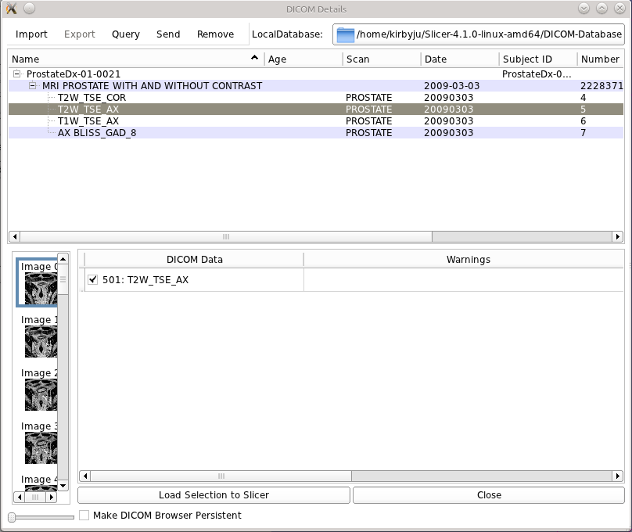Collapse the MRI PROSTATE study node
Screen dimensions: 632x532
click(x=33, y=85)
